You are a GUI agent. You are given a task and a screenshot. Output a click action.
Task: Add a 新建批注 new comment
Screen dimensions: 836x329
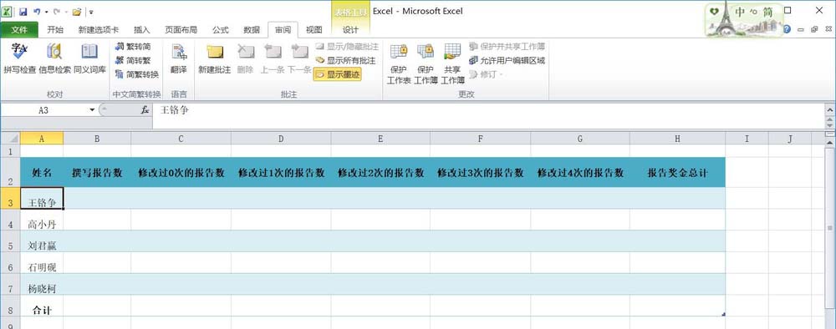click(214, 58)
